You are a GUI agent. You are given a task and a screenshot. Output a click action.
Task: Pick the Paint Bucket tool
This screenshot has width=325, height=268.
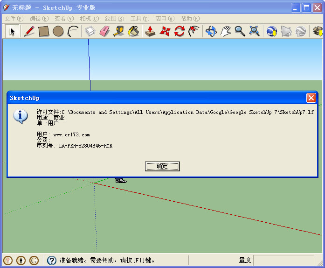(x=133, y=31)
